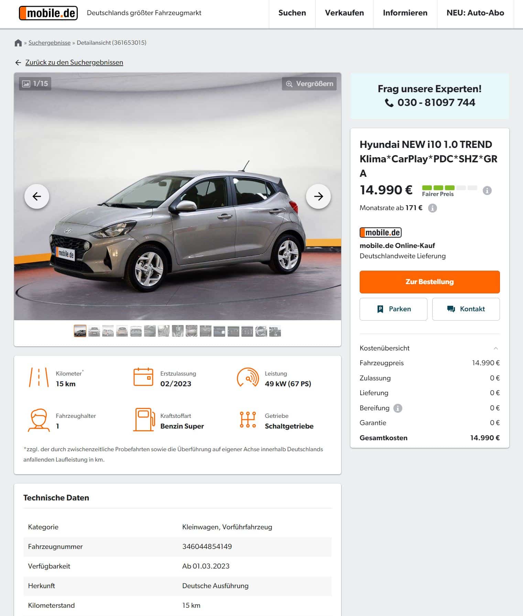Viewport: 523px width, 616px height.
Task: Show the previous car photo arrow
Action: (x=37, y=196)
